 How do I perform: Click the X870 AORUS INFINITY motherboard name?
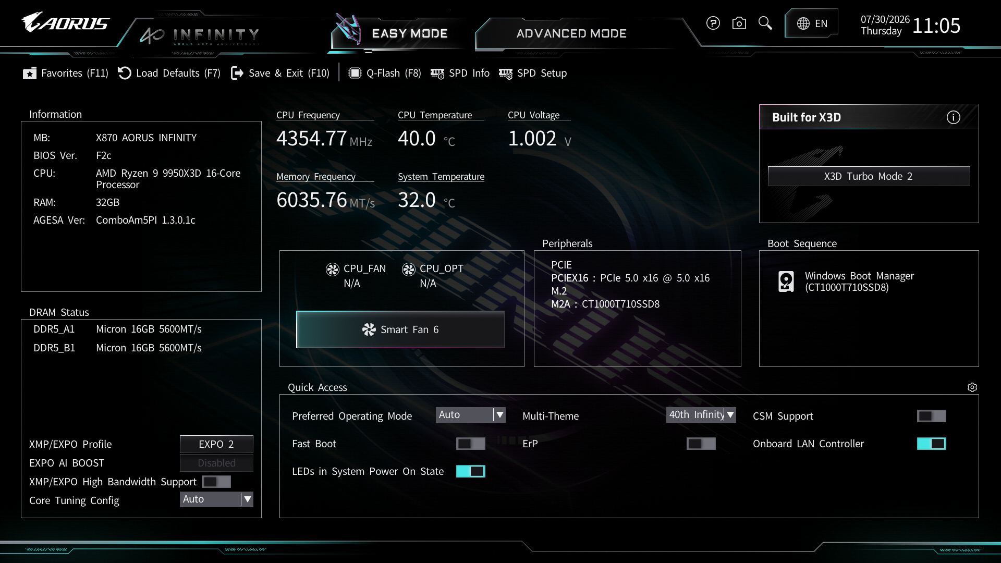point(146,138)
